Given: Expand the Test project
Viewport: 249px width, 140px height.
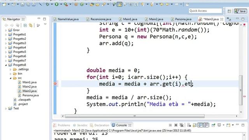Looking at the screenshot, I should (6, 108).
